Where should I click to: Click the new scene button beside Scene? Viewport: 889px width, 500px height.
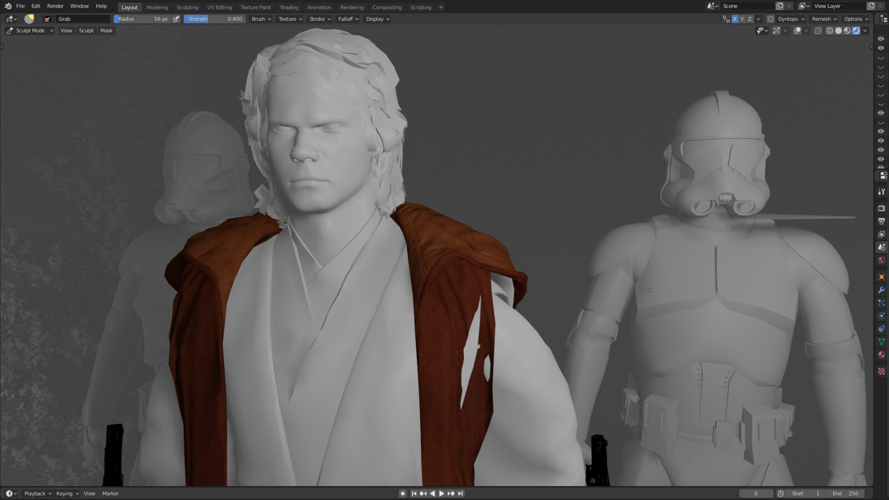coord(780,6)
